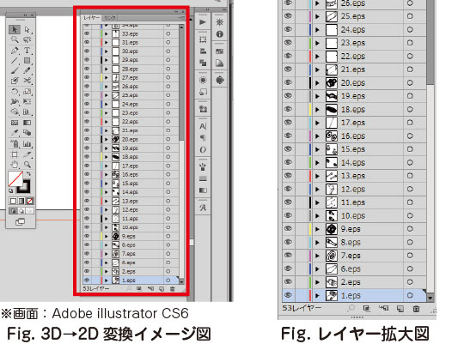Viewport: 476px width, 344px height.
Task: Switch to the レイヤー tab
Action: point(91,18)
